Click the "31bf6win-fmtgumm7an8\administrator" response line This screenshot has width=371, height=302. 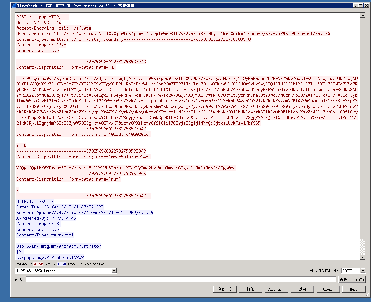59,246
